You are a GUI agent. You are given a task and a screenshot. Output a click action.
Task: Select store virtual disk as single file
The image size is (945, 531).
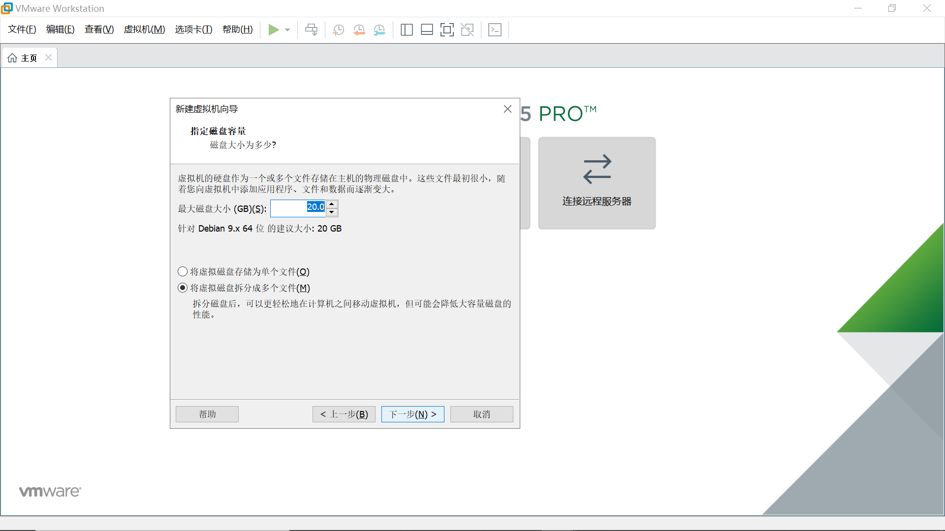pyautogui.click(x=183, y=271)
